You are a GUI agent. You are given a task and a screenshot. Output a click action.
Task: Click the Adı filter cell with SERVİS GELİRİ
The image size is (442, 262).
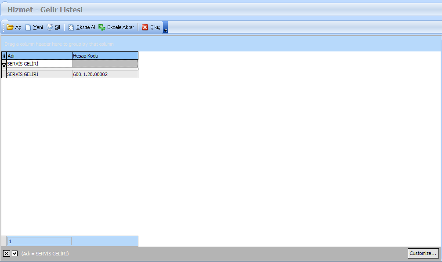pos(39,64)
